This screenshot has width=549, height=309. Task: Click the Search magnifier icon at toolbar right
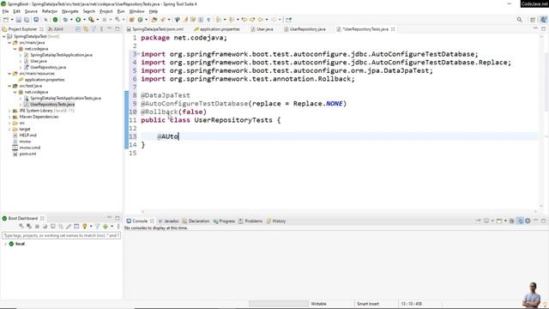[520, 20]
